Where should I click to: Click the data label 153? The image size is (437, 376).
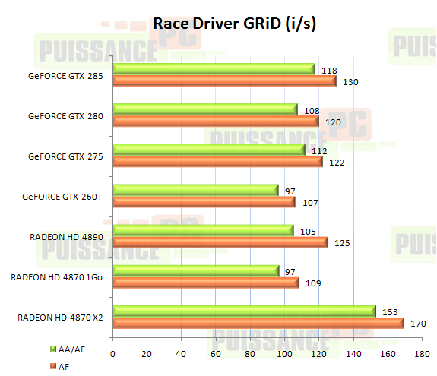390,312
